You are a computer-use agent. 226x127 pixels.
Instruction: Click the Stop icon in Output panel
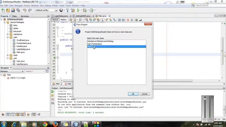53,99
